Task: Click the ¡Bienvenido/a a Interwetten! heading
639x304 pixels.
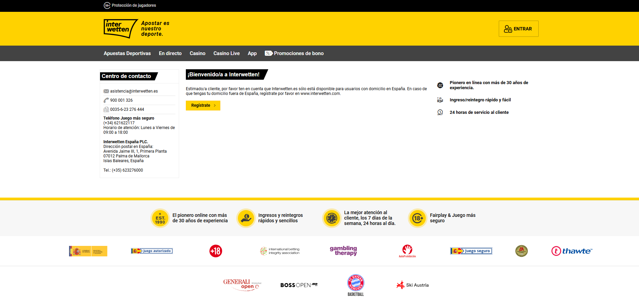Action: [x=227, y=74]
